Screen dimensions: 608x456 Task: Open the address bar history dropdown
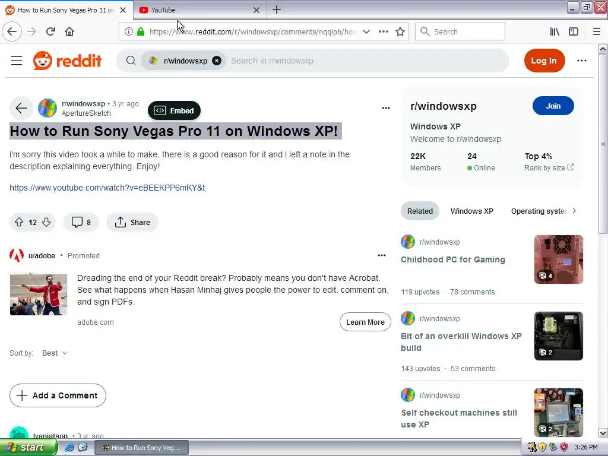366,31
